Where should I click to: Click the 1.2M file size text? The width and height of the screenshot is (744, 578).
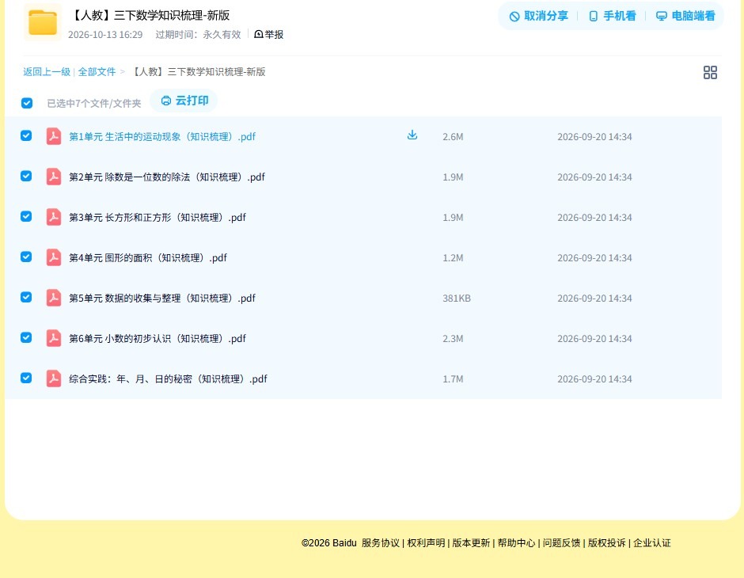pos(453,257)
